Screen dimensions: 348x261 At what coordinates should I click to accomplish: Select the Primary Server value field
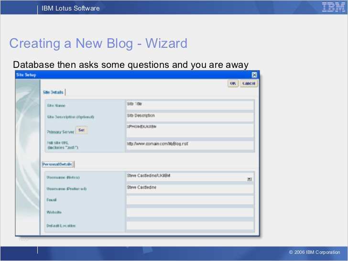click(189, 130)
